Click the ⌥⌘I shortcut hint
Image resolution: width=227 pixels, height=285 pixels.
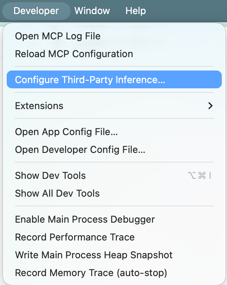[x=200, y=176]
